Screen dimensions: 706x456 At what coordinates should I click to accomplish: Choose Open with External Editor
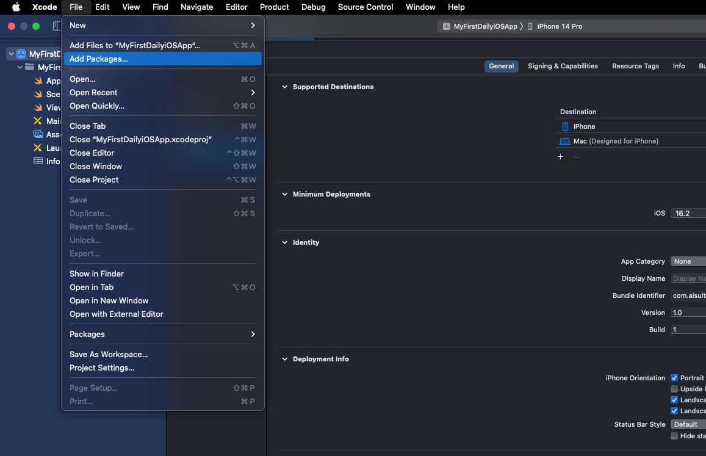pos(162,314)
